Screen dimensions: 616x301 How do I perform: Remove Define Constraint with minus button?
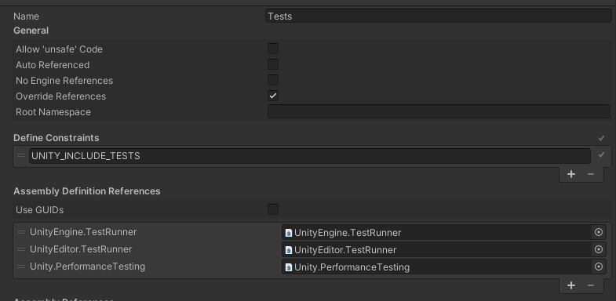point(591,174)
